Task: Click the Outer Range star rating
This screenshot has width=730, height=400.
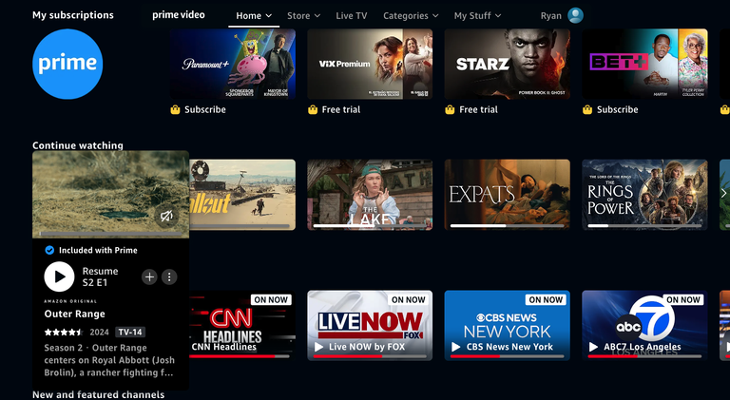Action: pos(64,333)
